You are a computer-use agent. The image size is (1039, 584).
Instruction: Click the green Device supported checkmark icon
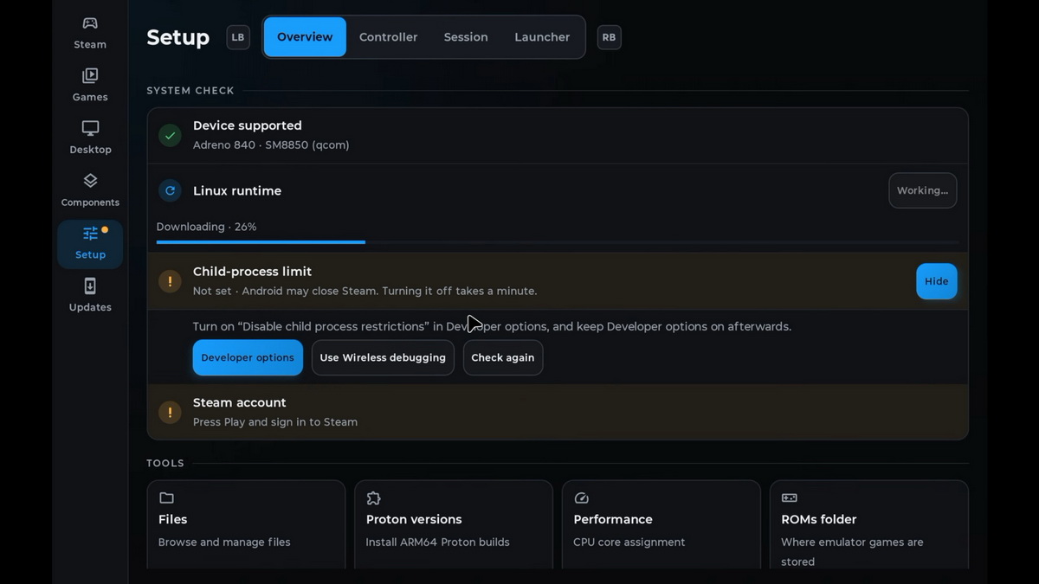tap(170, 135)
